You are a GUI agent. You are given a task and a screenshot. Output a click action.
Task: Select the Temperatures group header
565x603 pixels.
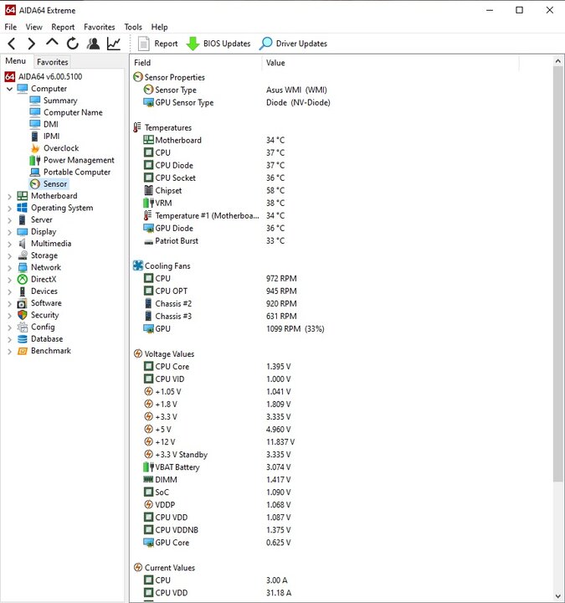click(162, 127)
